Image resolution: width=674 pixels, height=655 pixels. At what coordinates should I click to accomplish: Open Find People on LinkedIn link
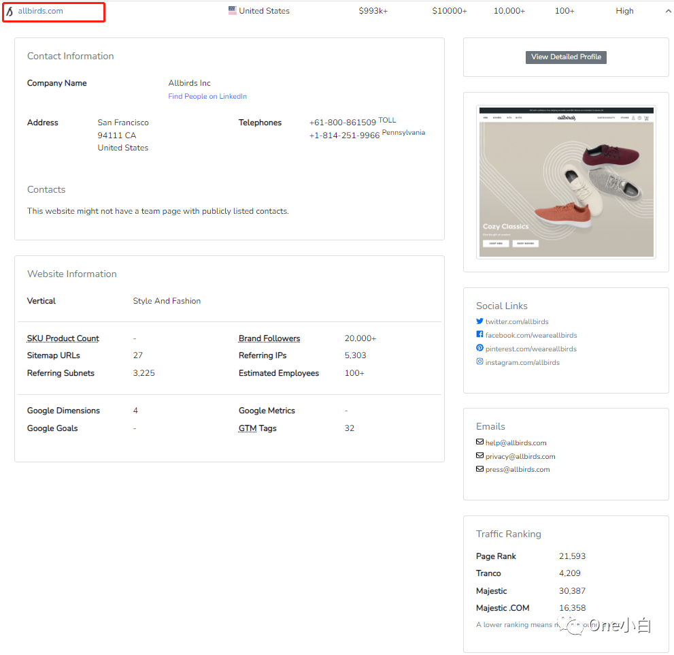(207, 97)
